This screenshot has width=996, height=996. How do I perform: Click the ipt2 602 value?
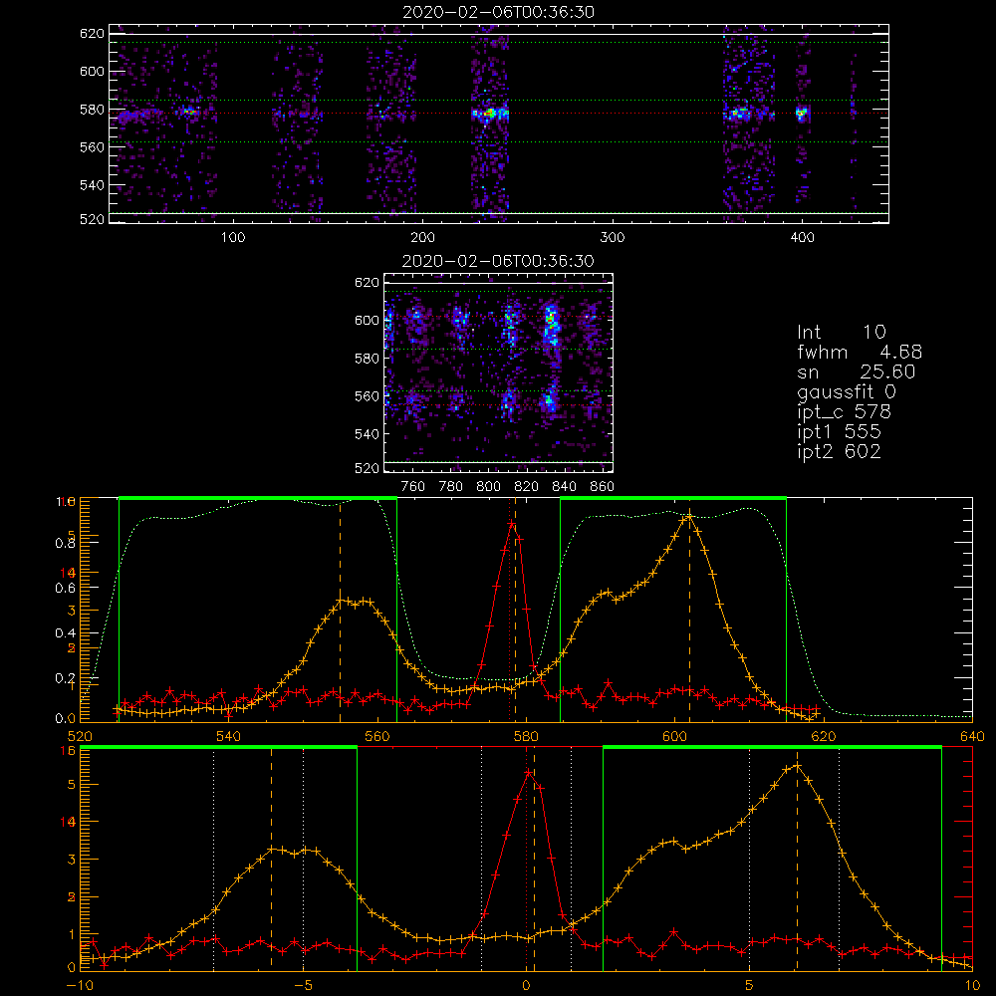click(x=839, y=451)
